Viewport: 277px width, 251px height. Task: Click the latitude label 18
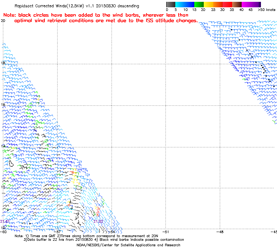(3, 63)
